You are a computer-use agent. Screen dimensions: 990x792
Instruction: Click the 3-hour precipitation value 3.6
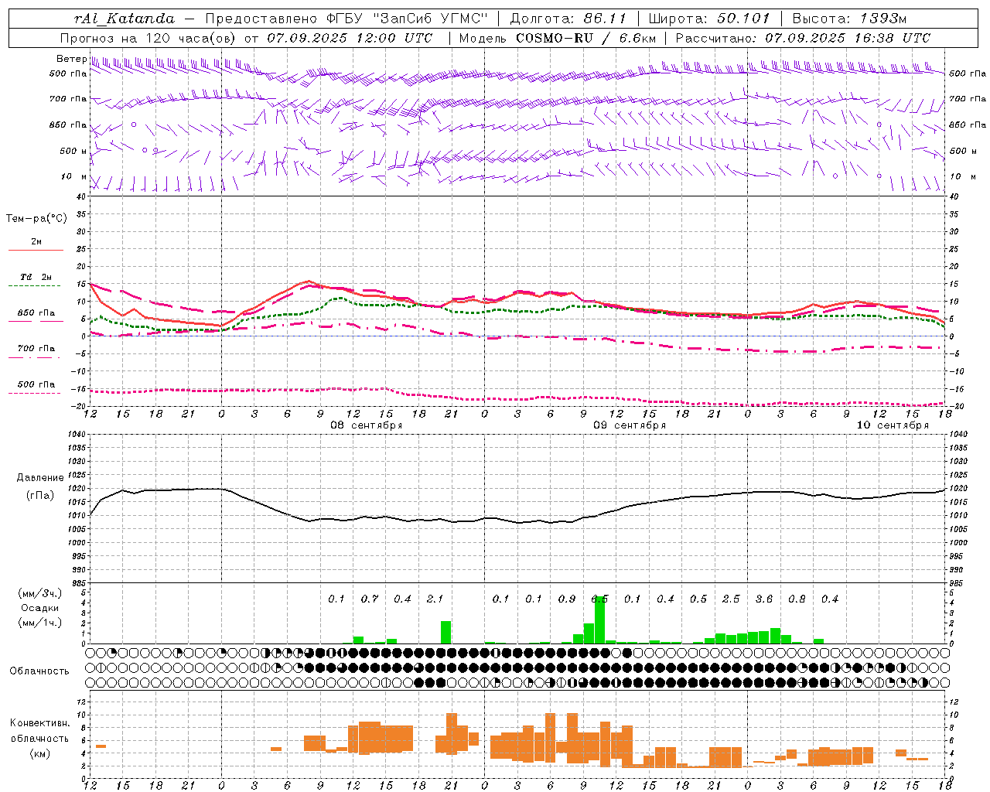click(764, 599)
